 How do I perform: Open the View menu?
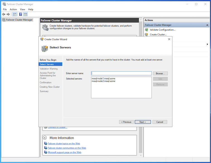[23, 9]
